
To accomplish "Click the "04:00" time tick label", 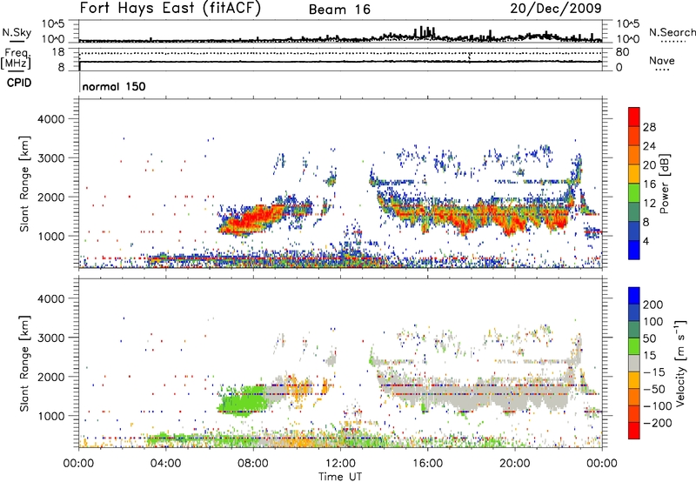I will [165, 464].
